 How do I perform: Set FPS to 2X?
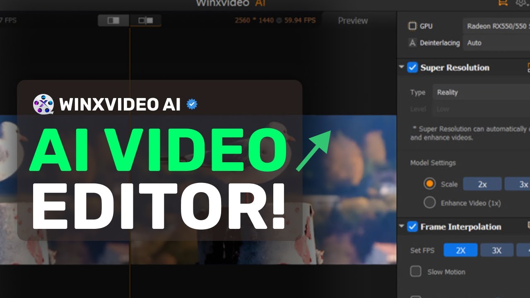click(460, 250)
